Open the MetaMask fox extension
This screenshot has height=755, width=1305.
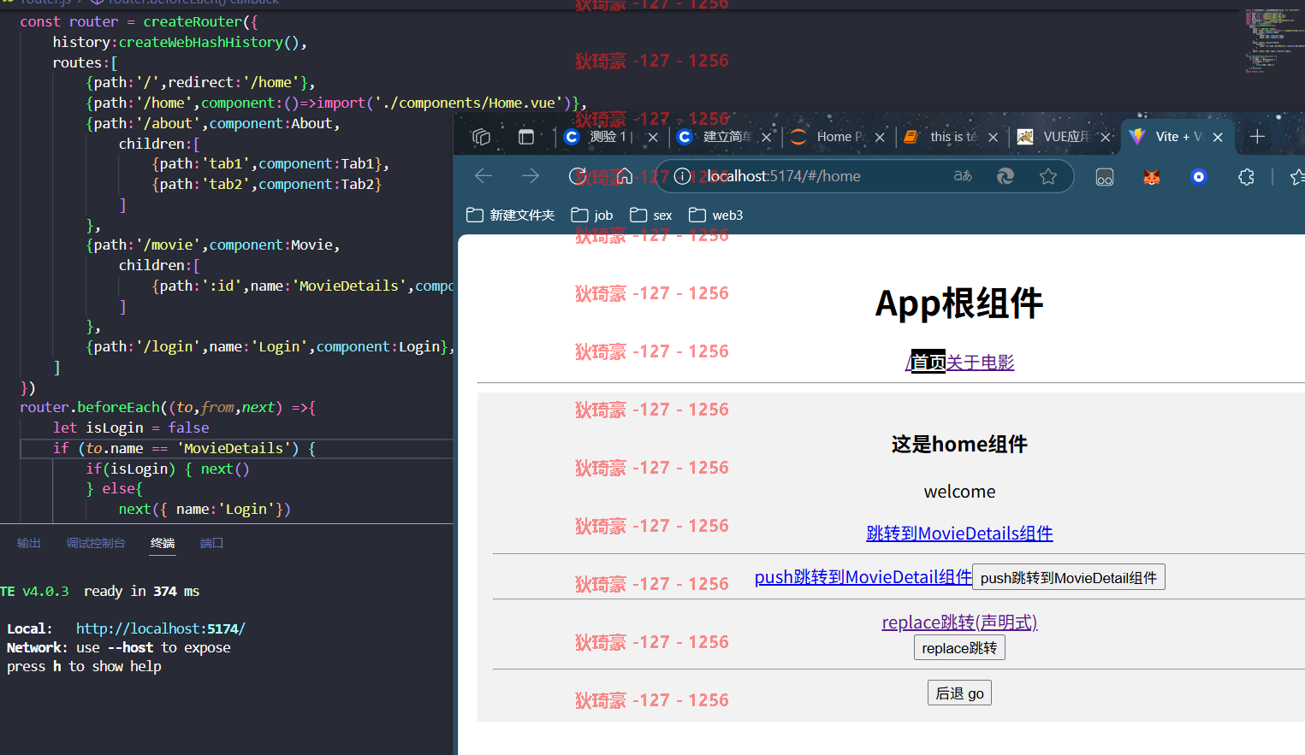click(1152, 177)
